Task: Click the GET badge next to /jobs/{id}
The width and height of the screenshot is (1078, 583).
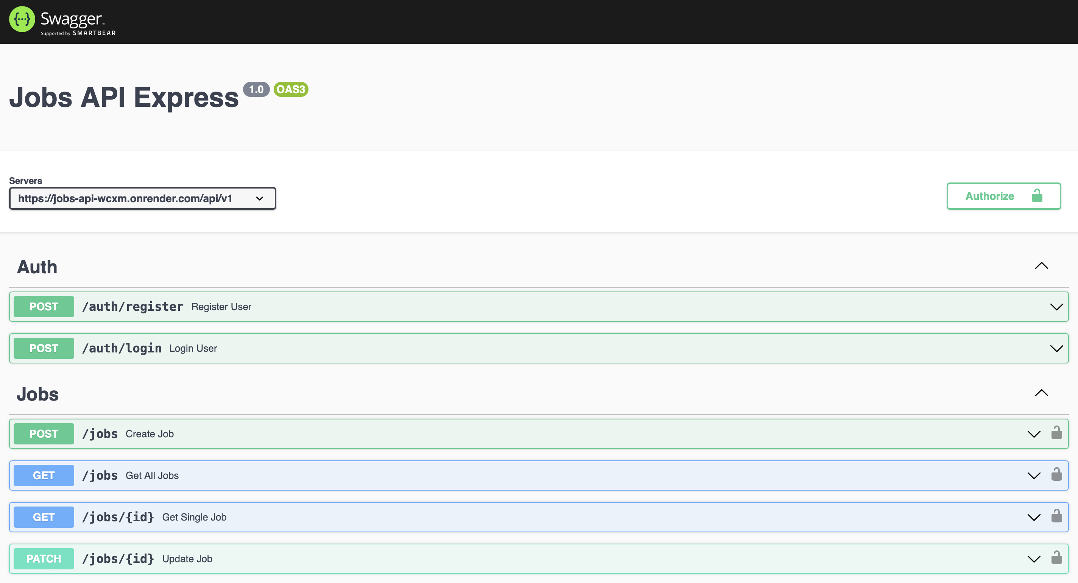Action: [44, 517]
